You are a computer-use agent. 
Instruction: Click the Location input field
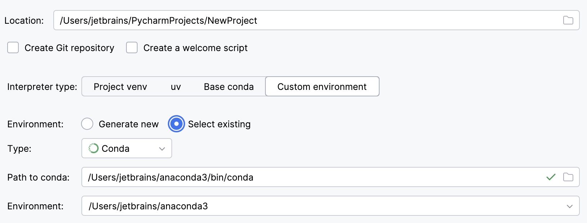coord(252,21)
